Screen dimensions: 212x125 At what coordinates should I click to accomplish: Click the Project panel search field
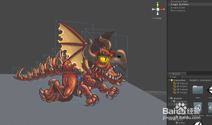click(x=196, y=77)
